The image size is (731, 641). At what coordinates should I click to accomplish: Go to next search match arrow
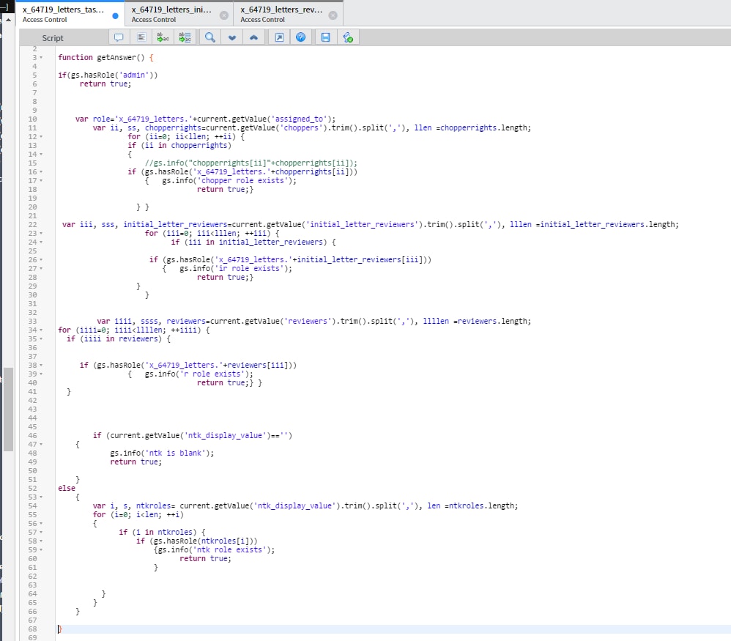[232, 37]
